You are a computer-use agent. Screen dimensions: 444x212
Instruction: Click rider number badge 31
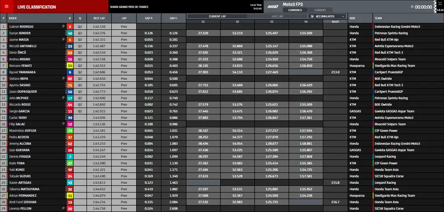[70, 196]
